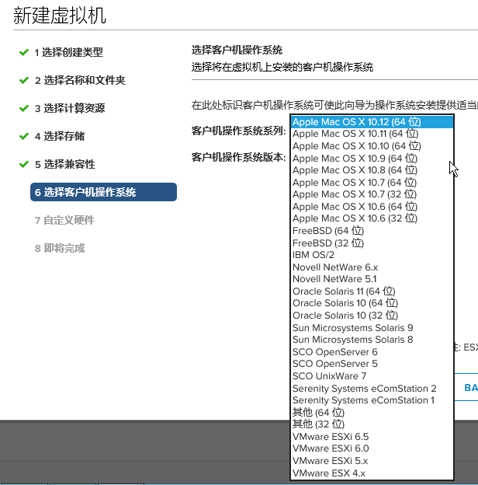Screen dimensions: 478x485
Task: Choose Serenity Systems eComStation 1
Action: click(372, 400)
